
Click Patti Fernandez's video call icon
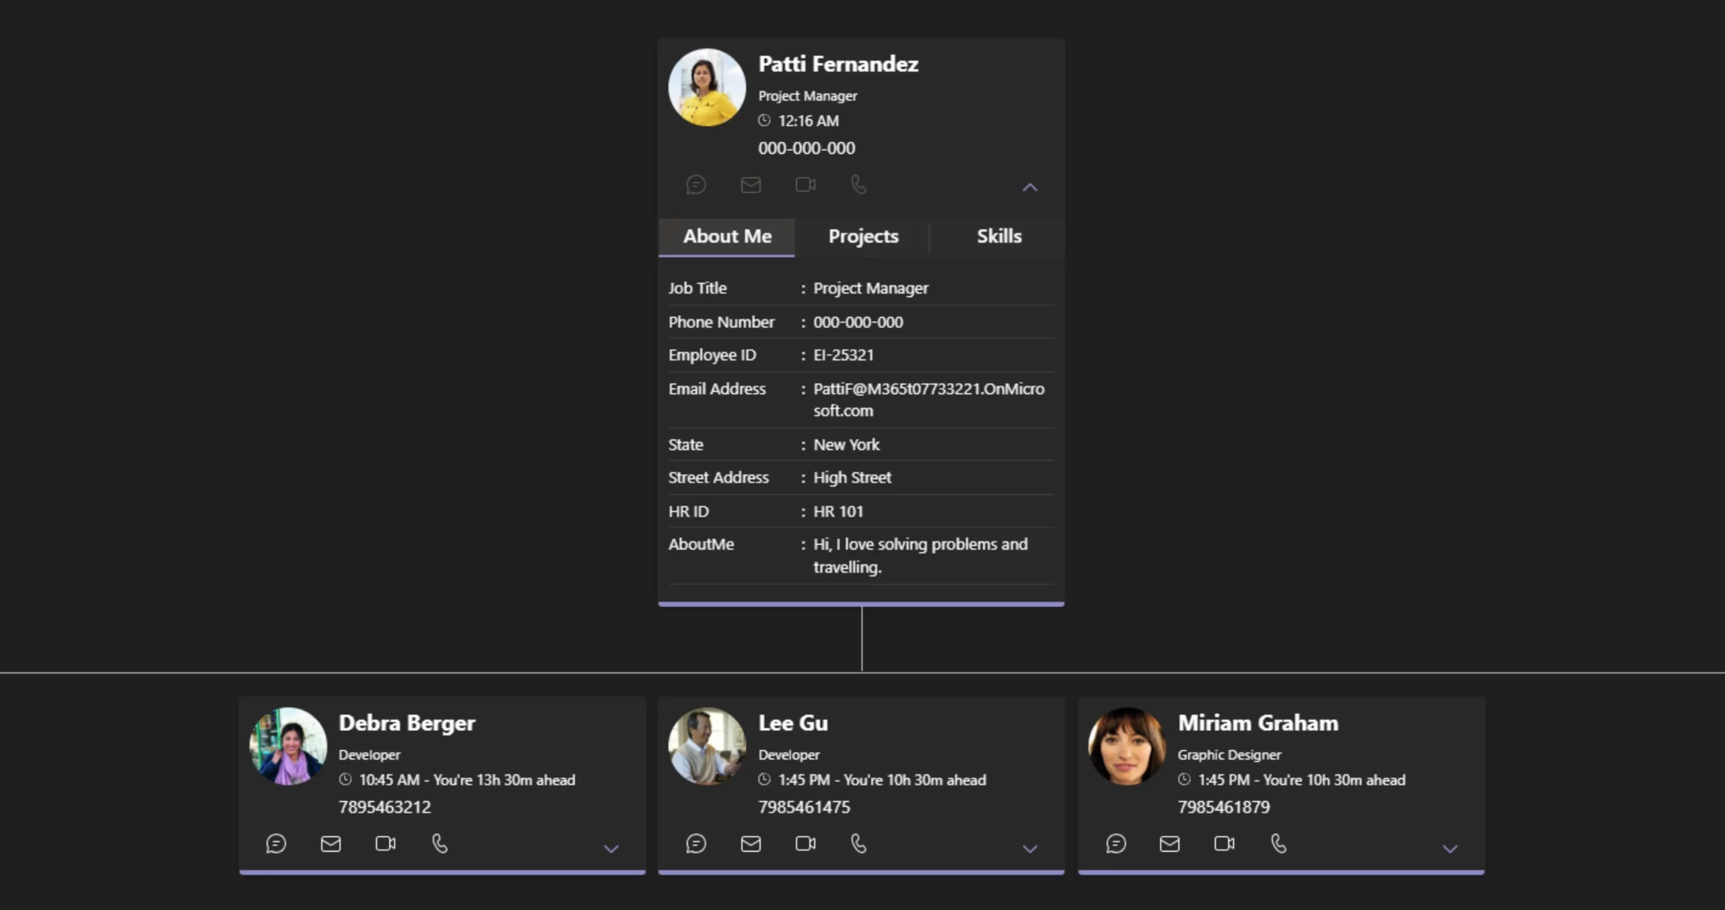805,185
